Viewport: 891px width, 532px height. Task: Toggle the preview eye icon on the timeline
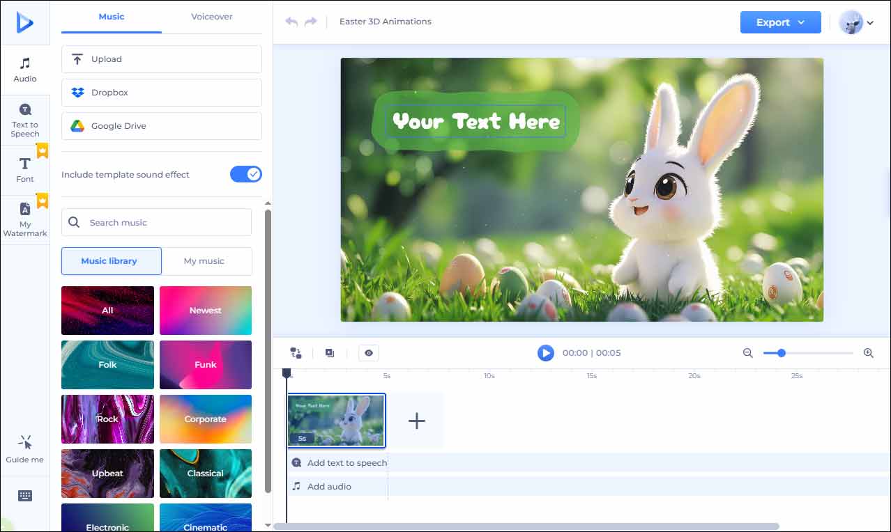[x=368, y=353]
